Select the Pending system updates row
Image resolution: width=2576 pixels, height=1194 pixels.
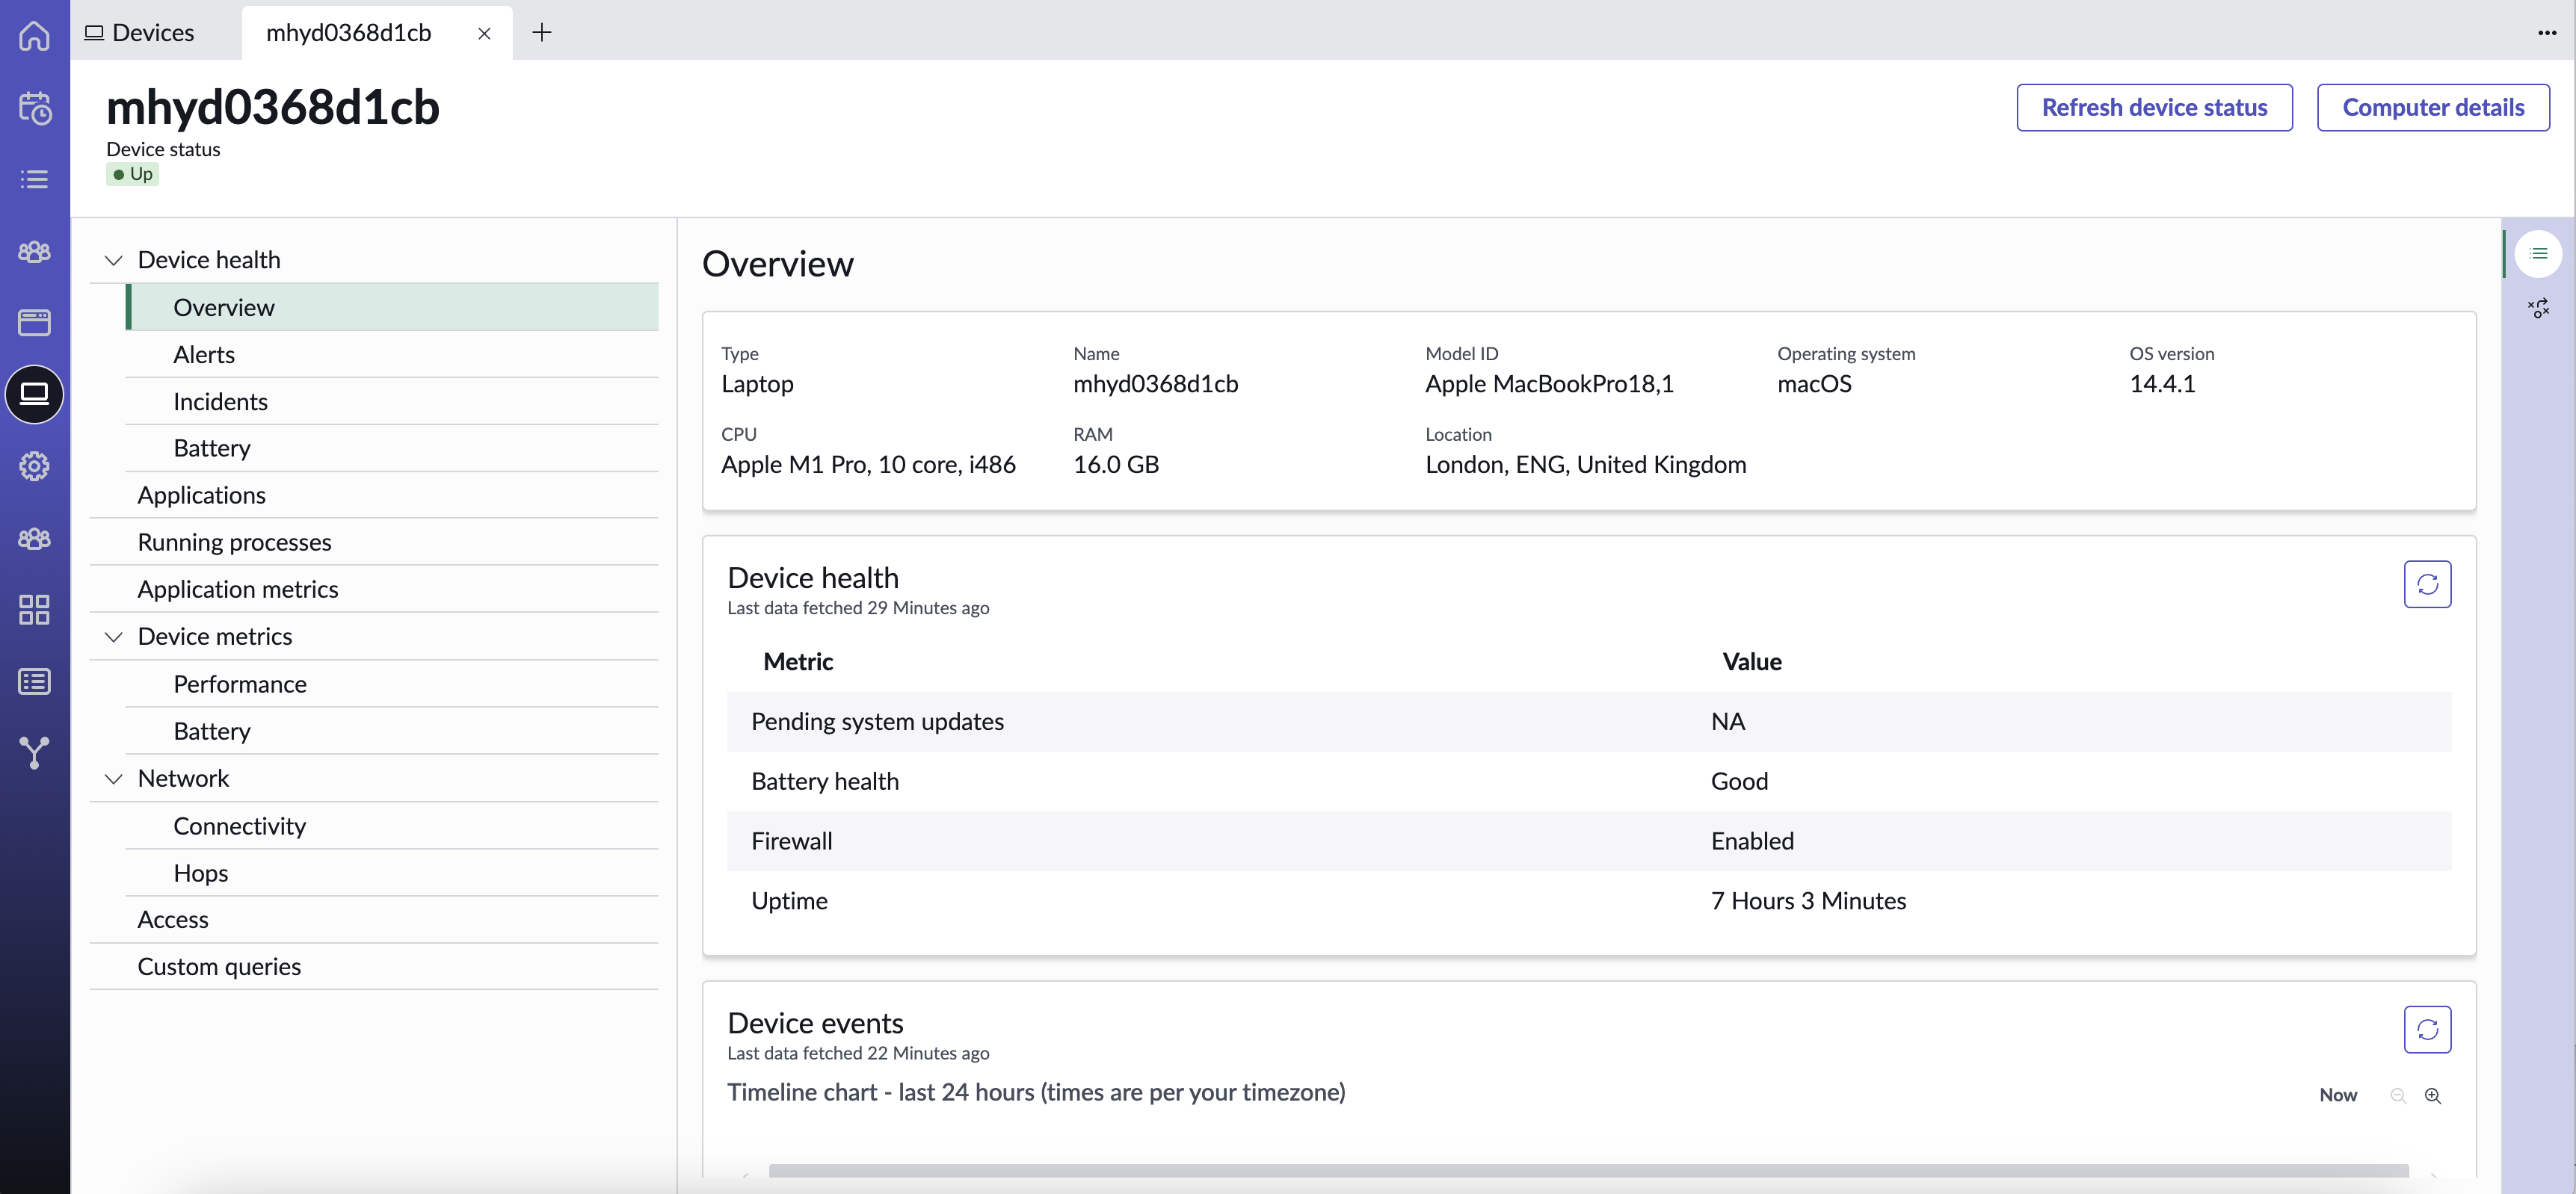tap(1589, 721)
